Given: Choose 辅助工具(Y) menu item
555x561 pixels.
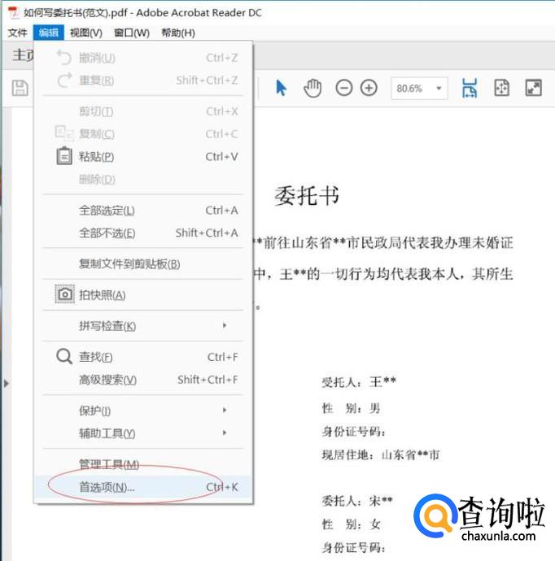Looking at the screenshot, I should [x=143, y=433].
